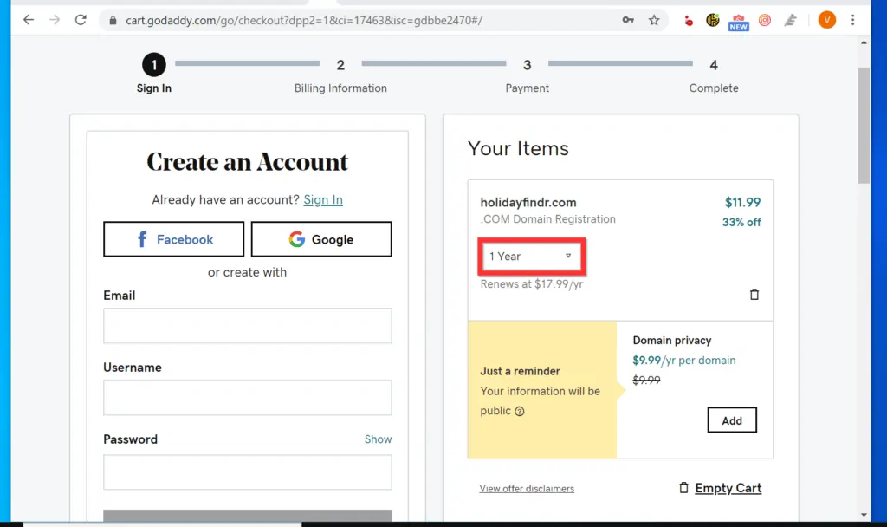The image size is (887, 527).
Task: Focus the Password input field
Action: click(x=247, y=472)
